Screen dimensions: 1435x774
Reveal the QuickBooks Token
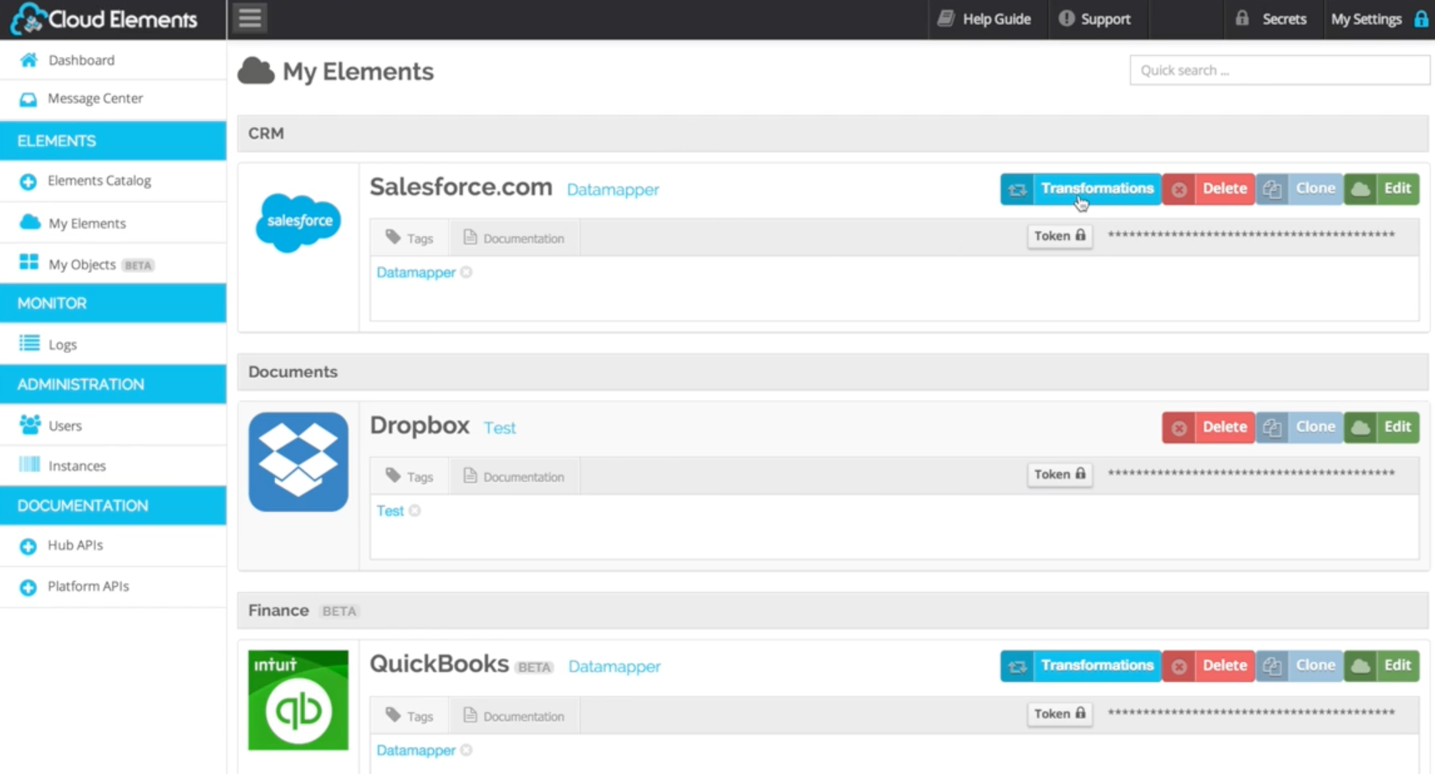point(1060,714)
